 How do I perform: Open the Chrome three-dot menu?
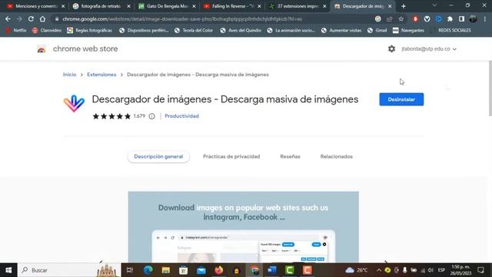485,19
